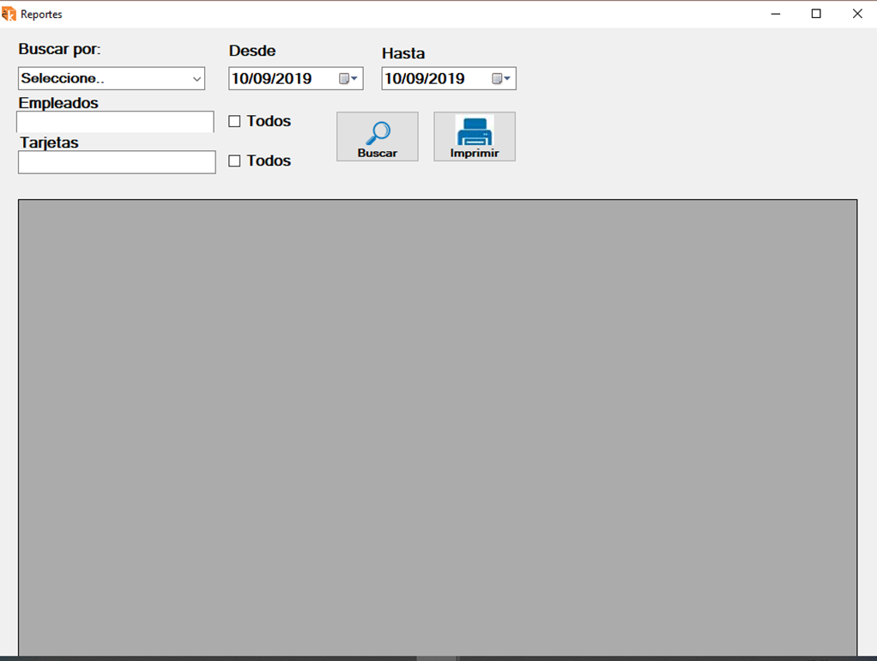
Task: Open the Desde calendar picker arrow
Action: [x=348, y=79]
